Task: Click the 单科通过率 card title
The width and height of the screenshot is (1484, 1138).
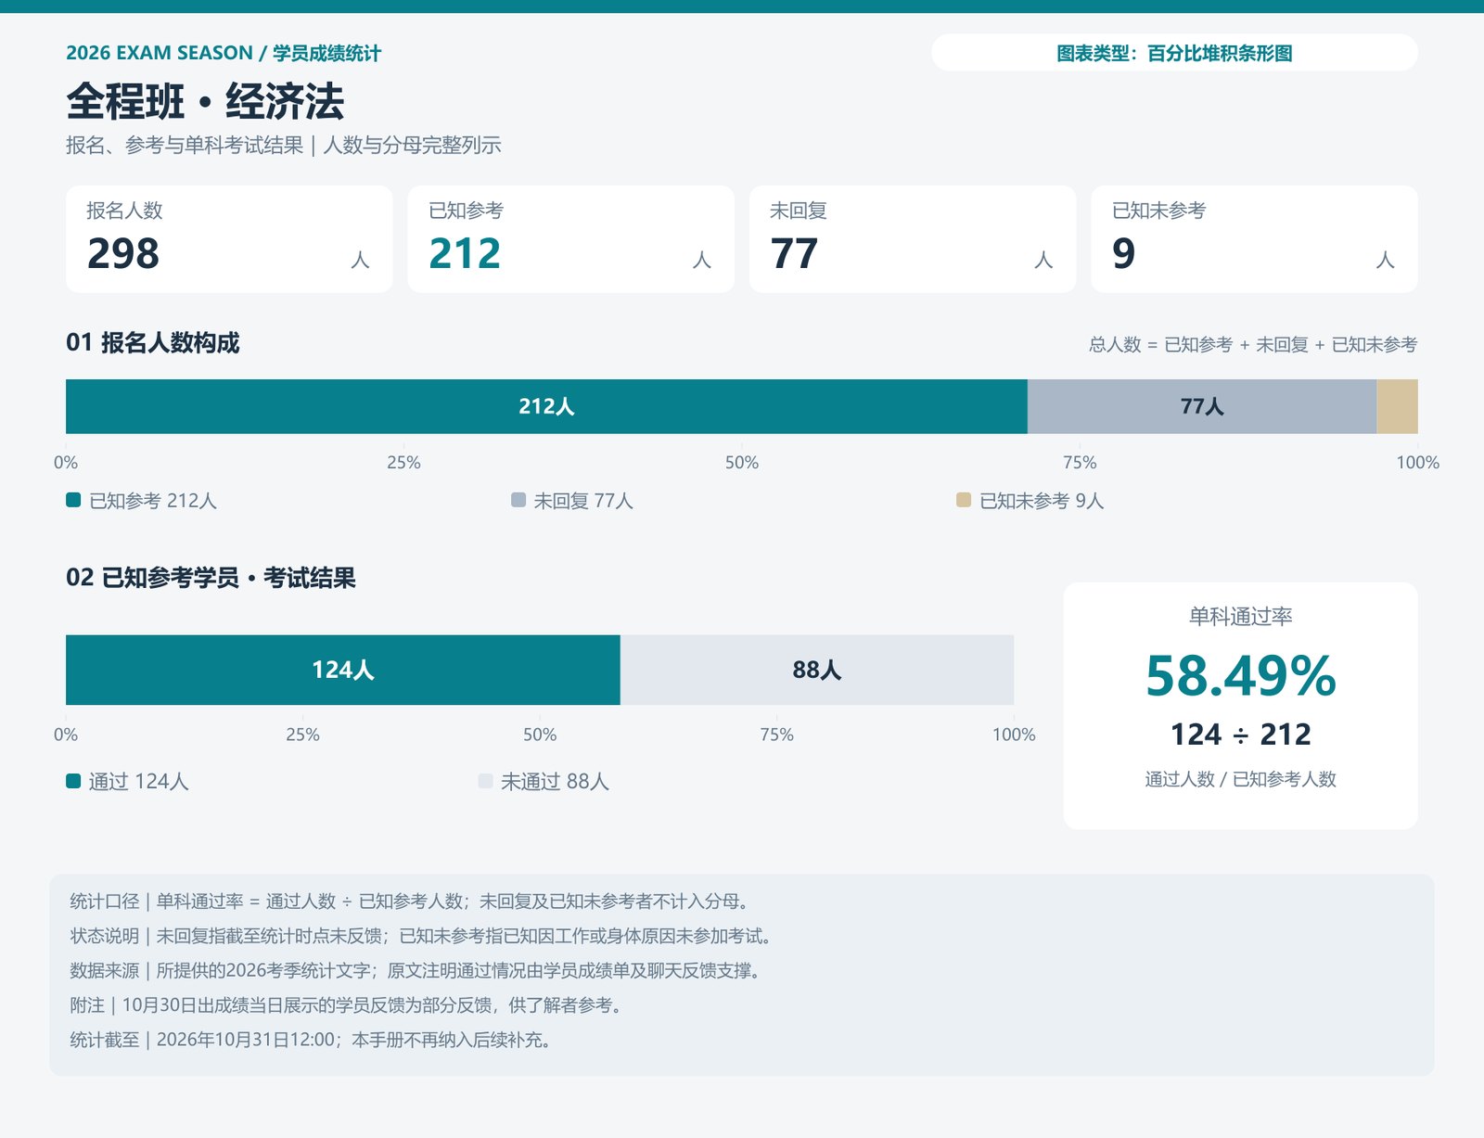Action: click(1241, 616)
